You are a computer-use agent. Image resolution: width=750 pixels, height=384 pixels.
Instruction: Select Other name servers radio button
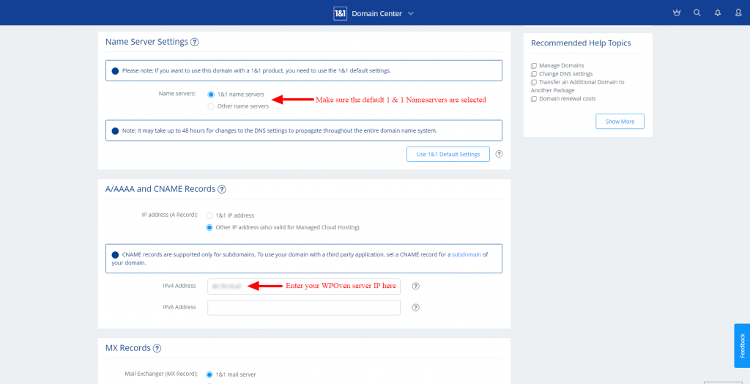coord(211,106)
